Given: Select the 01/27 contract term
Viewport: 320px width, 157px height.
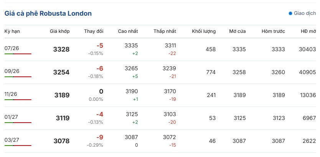Looking at the screenshot, I should tap(10, 117).
